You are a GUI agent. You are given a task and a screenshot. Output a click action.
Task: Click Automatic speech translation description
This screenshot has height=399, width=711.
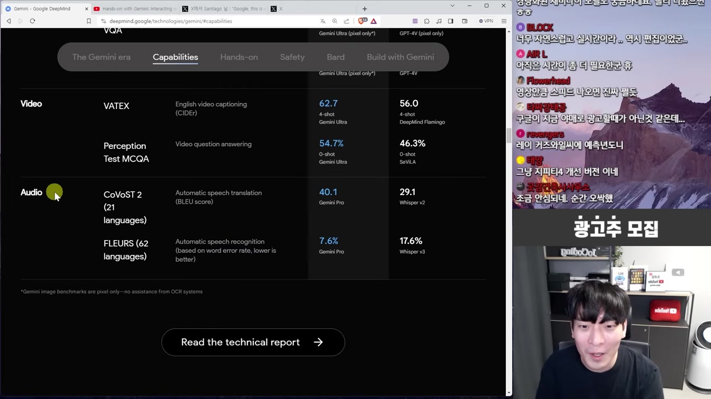218,197
